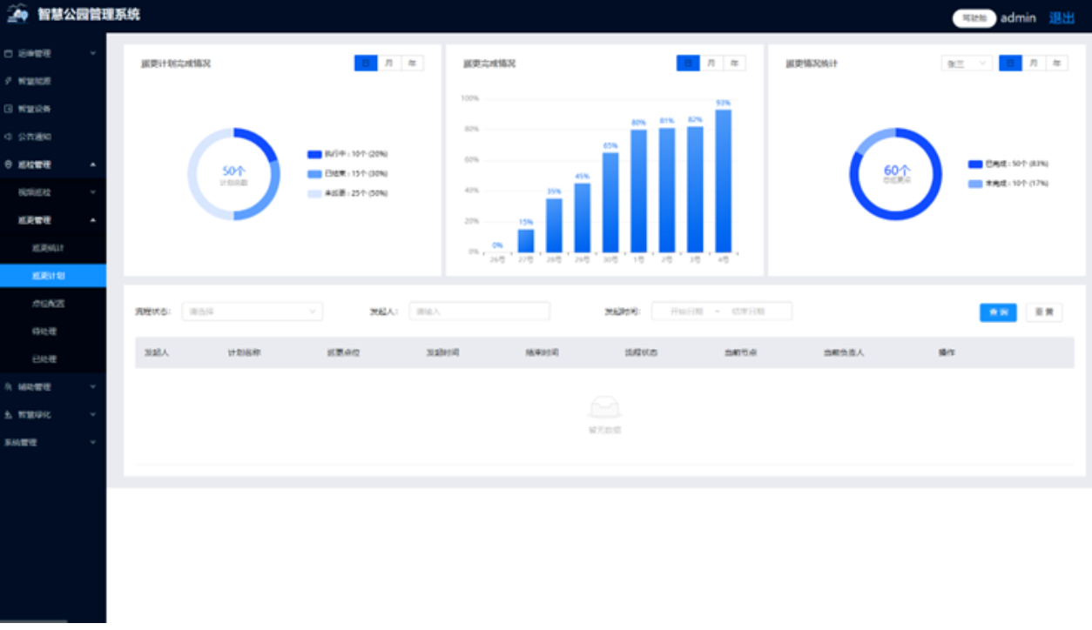
Task: Switch bar chart panel to 年 view
Action: tap(735, 64)
